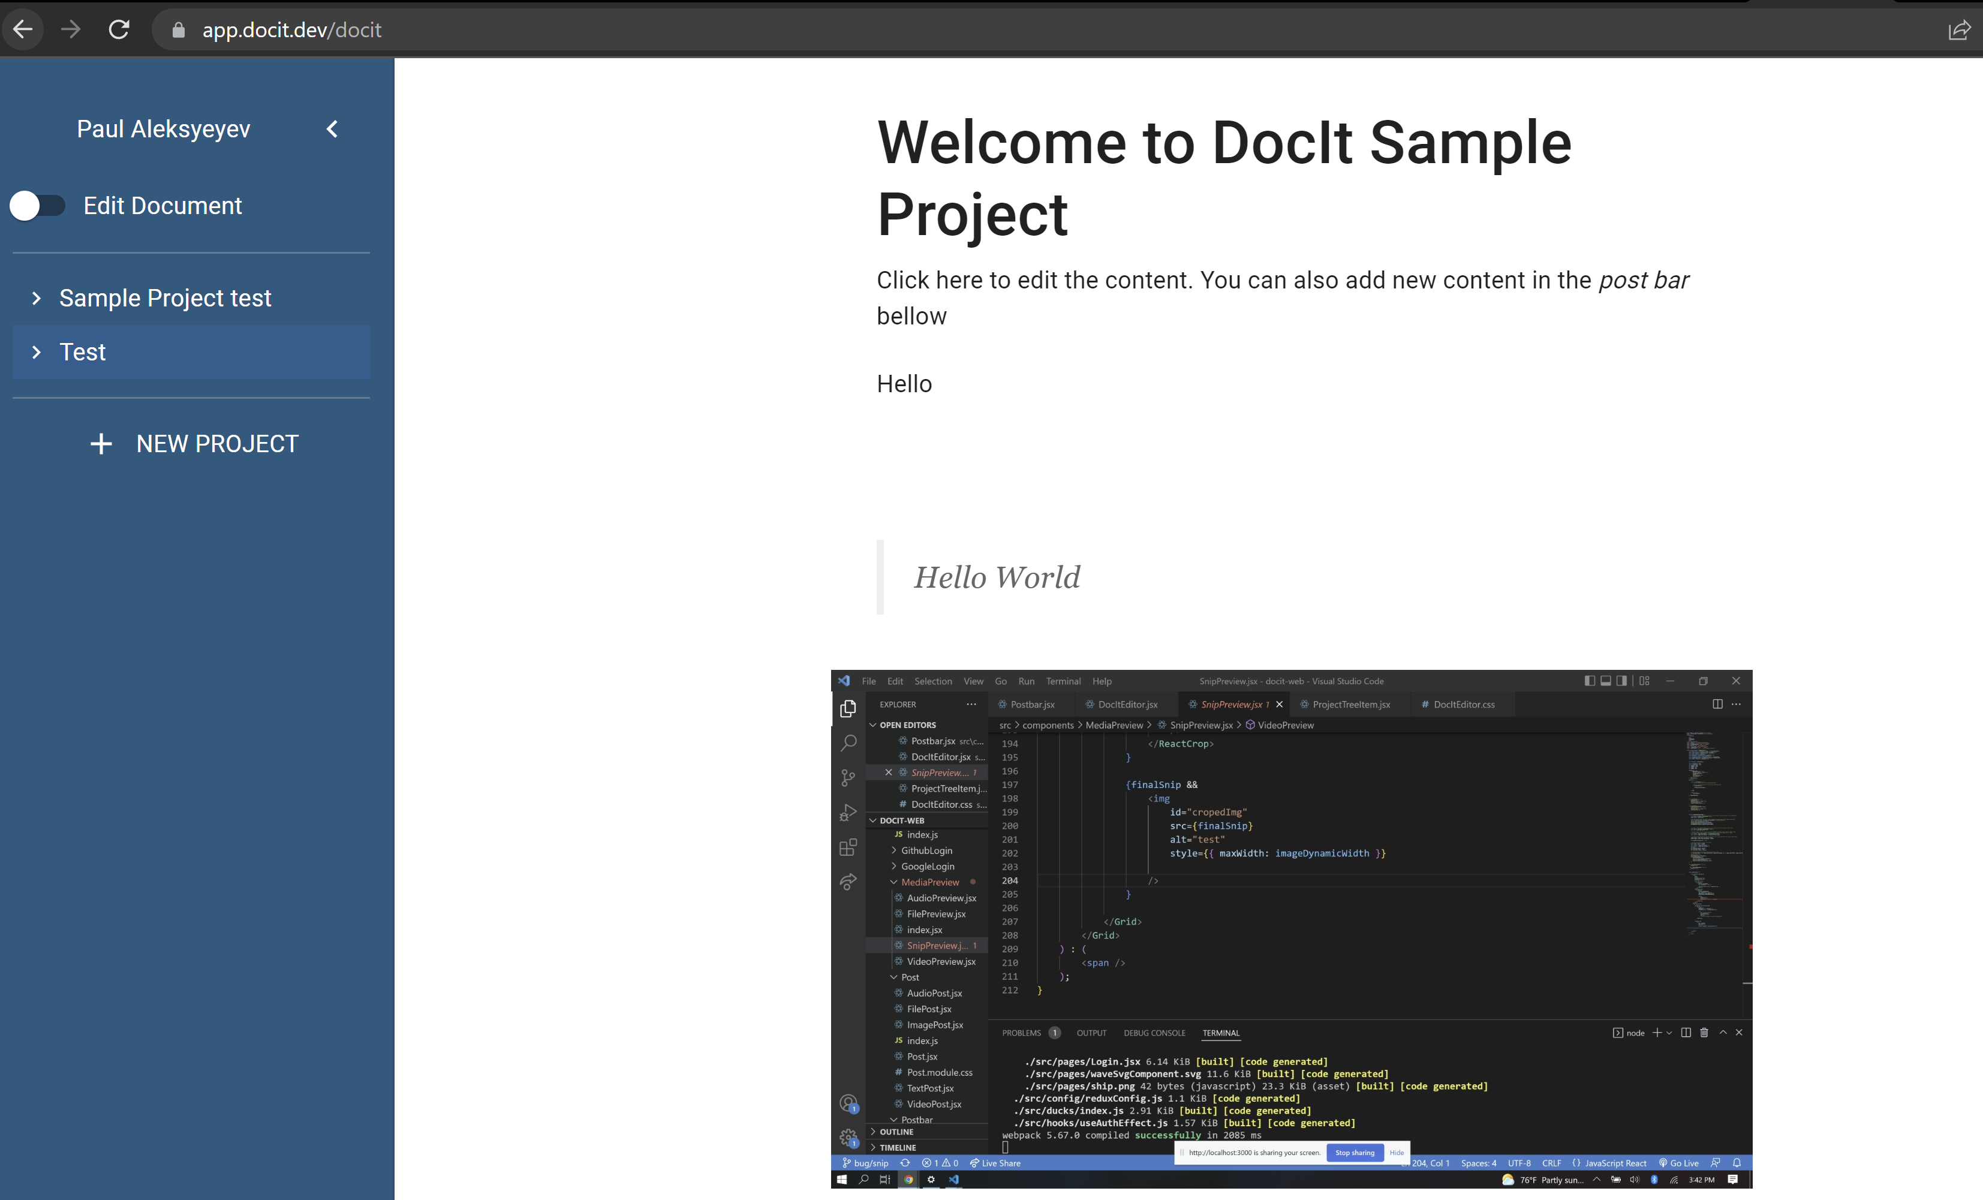Click the Welcome to DocIt Sample Project heading

1224,178
